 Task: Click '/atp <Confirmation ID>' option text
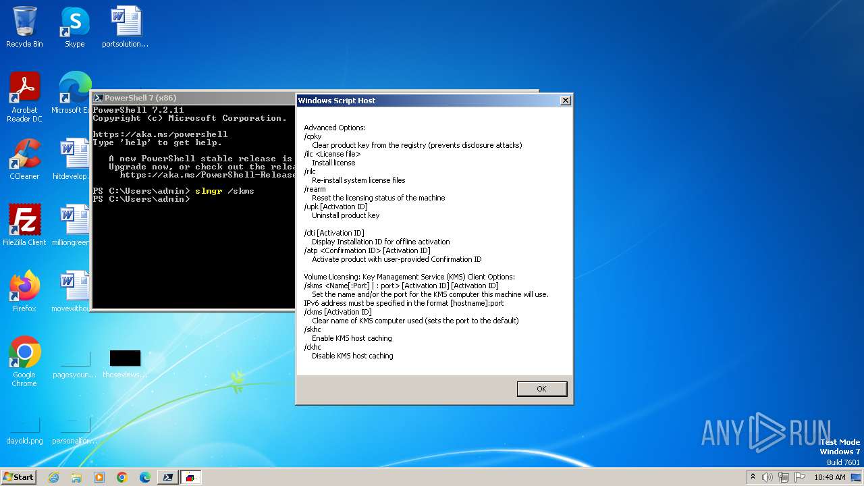pyautogui.click(x=344, y=250)
